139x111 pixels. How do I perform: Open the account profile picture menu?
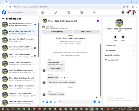(x=133, y=12)
